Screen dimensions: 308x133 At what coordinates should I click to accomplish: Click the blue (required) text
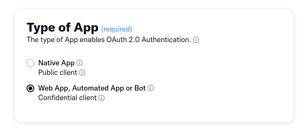point(117,29)
